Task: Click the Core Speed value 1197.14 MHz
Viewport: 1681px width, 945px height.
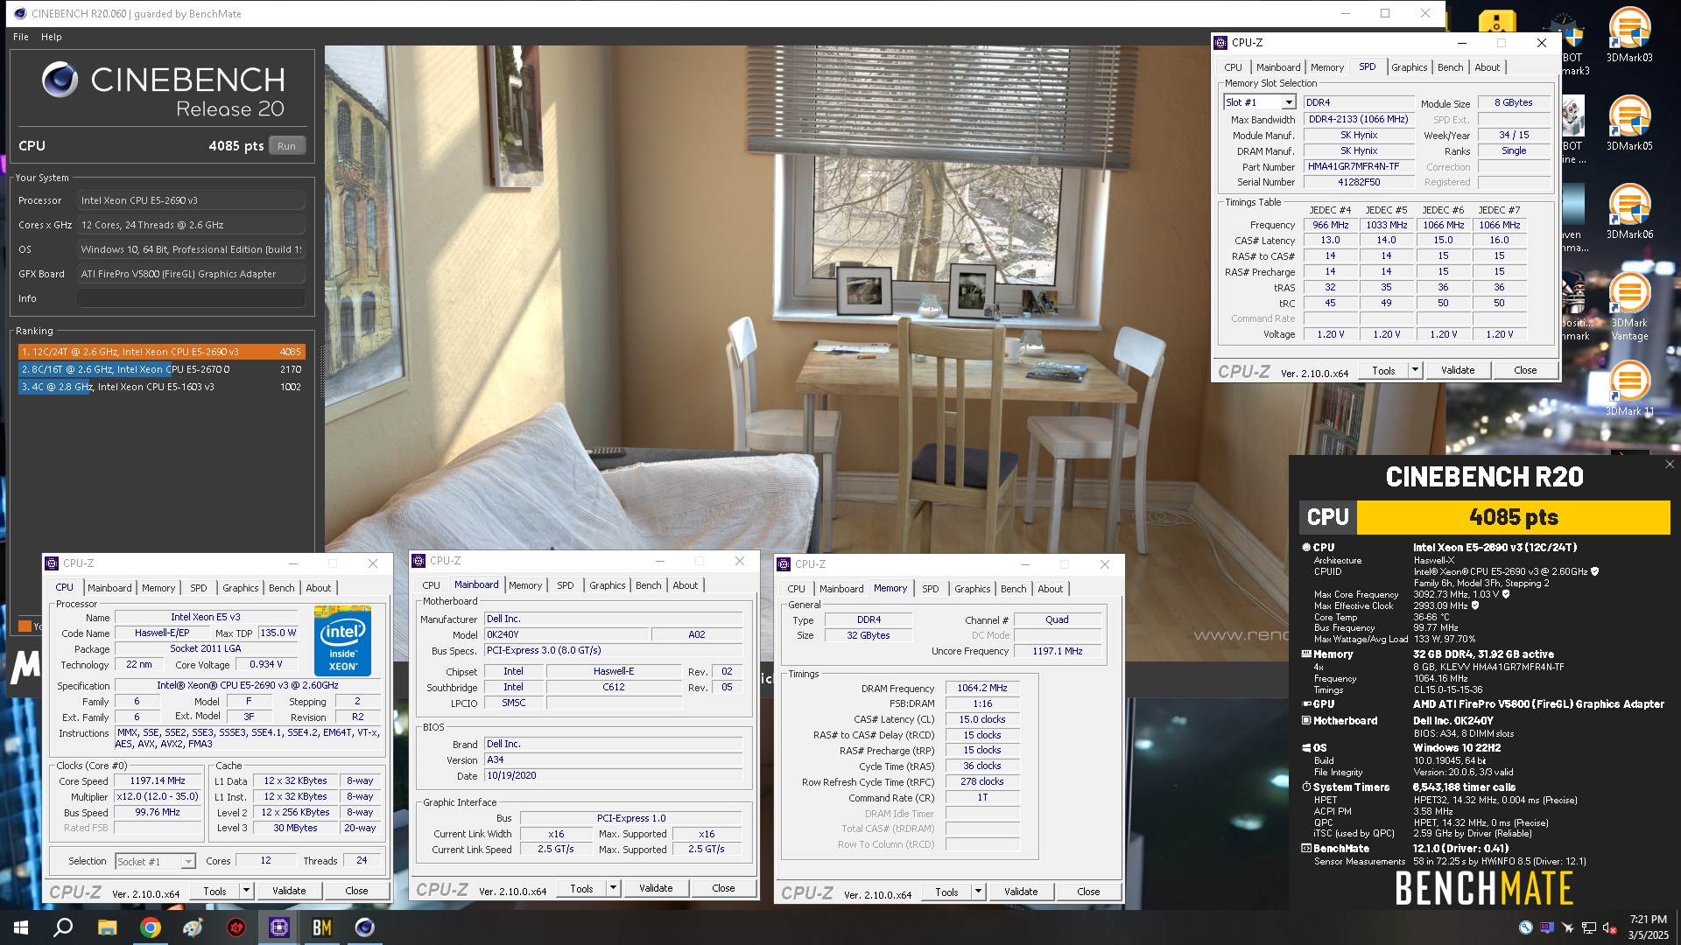Action: pos(158,780)
